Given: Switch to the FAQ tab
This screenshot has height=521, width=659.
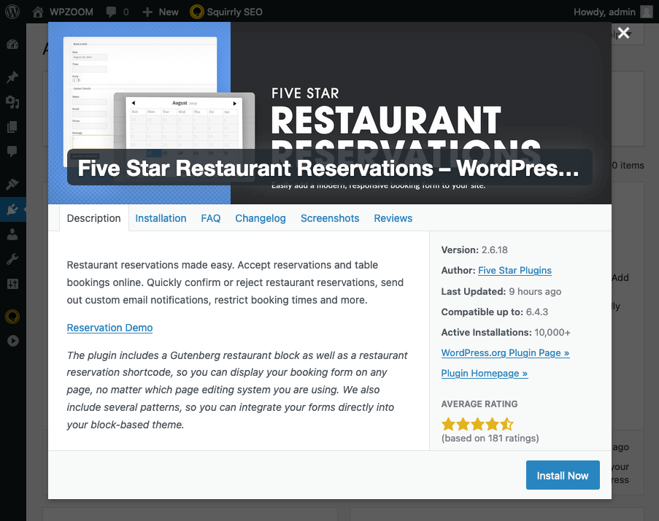Looking at the screenshot, I should (211, 218).
